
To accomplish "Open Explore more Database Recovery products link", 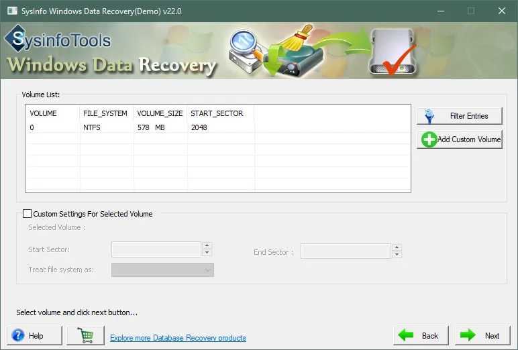I will click(x=178, y=338).
